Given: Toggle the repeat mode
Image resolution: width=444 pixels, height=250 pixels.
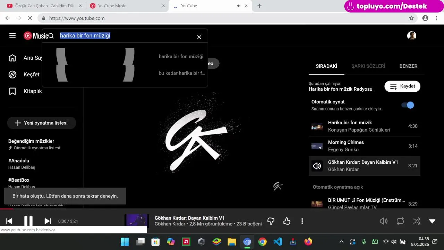Looking at the screenshot, I should point(400,221).
